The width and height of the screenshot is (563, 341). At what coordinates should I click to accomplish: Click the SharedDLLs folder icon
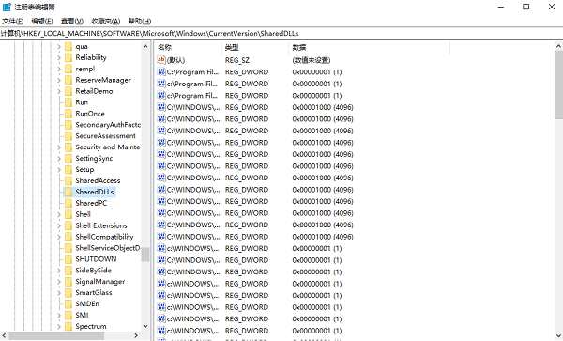pyautogui.click(x=68, y=192)
